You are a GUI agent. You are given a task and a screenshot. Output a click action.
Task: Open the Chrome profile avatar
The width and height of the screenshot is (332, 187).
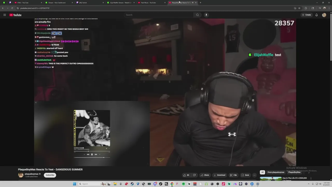coord(324,8)
